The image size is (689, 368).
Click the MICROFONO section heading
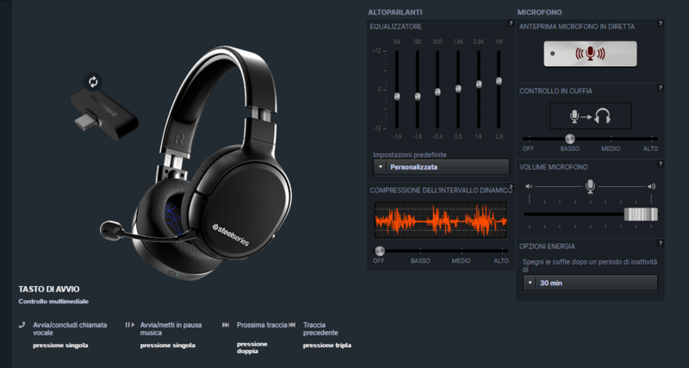[x=540, y=12]
